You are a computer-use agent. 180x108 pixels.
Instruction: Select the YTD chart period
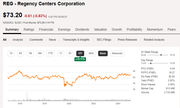point(50,53)
